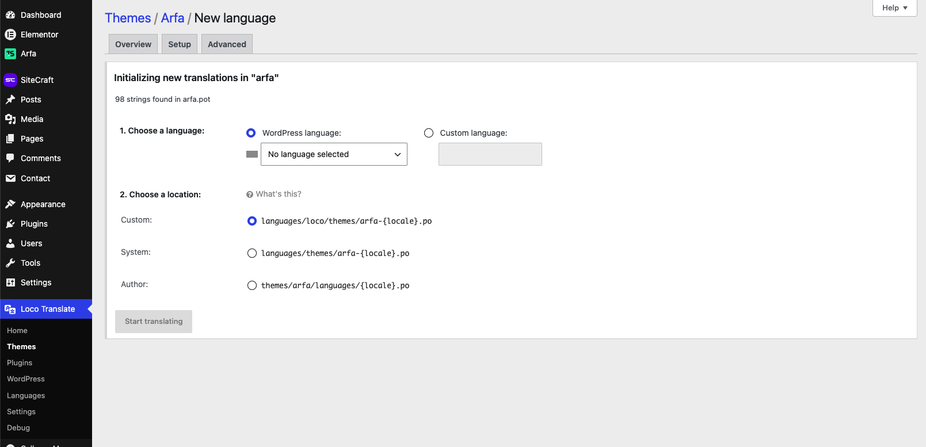Open Loco Translate Home submenu item

[17, 331]
